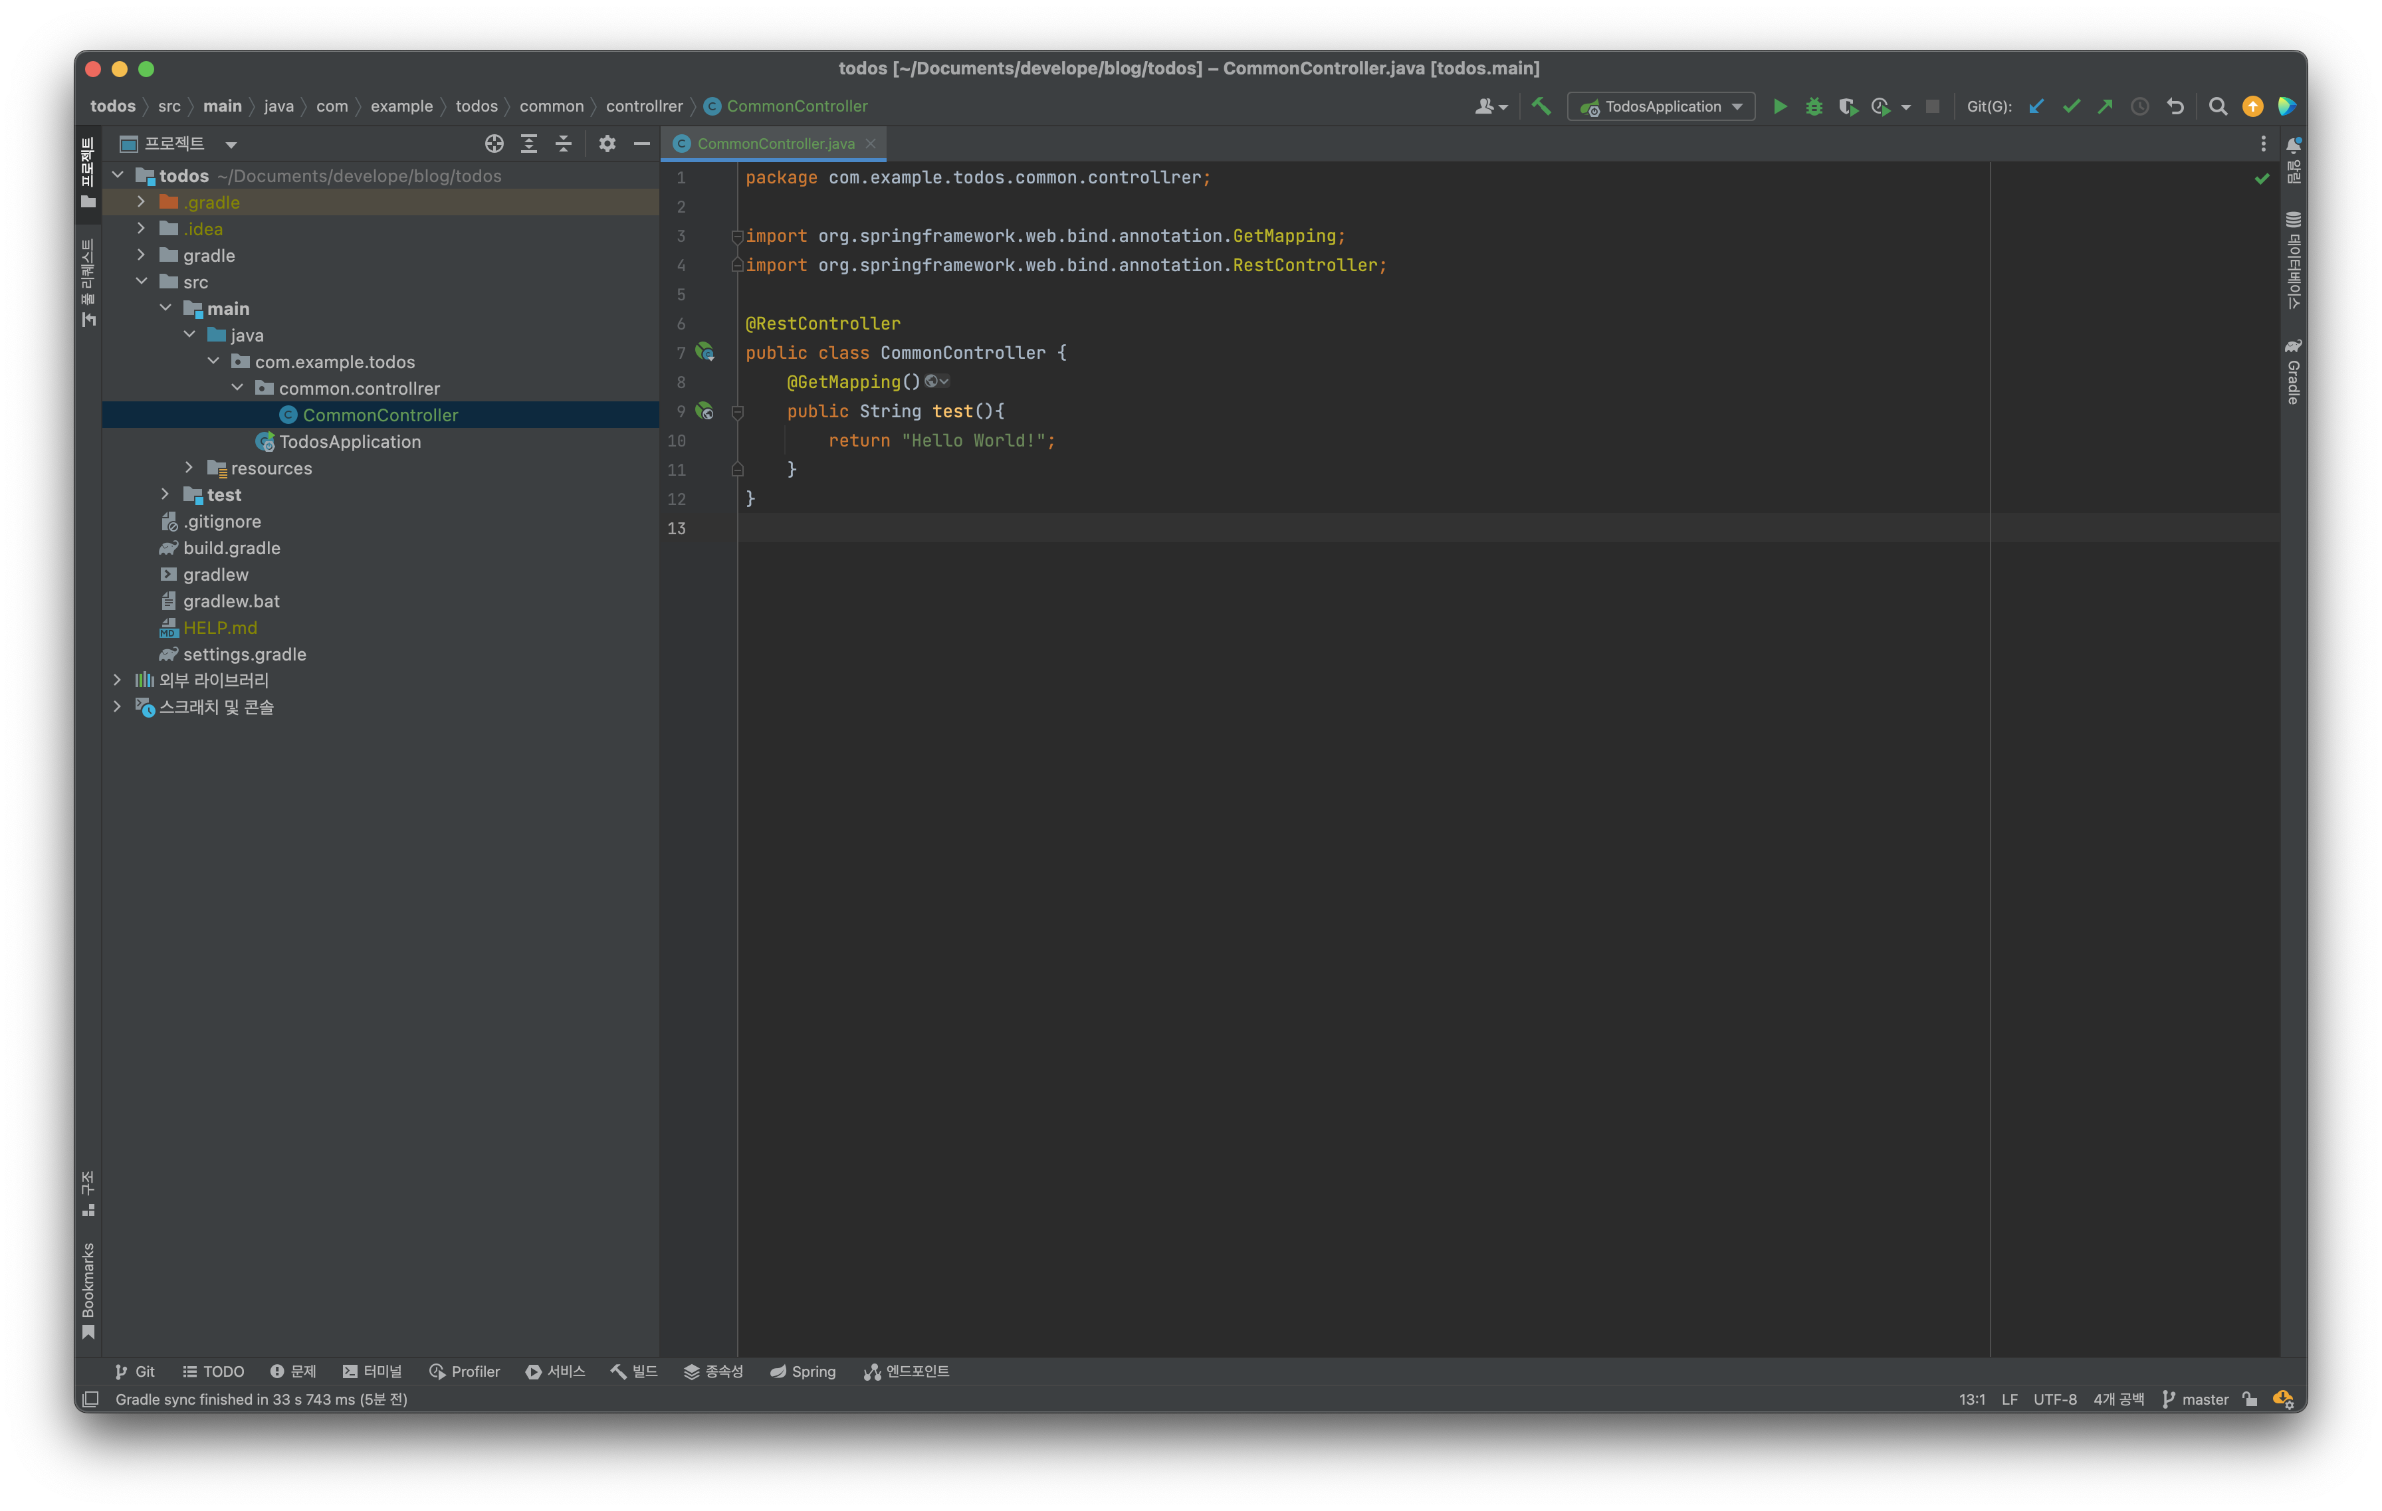Toggle the method fold marker on line 9
The height and width of the screenshot is (1511, 2382).
(x=737, y=411)
